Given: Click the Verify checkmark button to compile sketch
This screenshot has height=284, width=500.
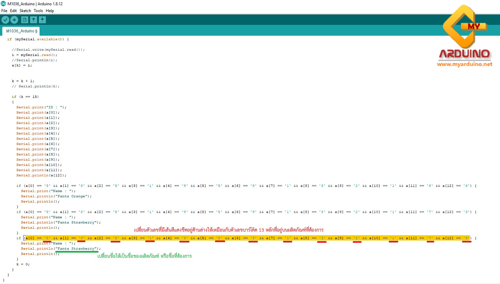Looking at the screenshot, I should (x=5, y=20).
